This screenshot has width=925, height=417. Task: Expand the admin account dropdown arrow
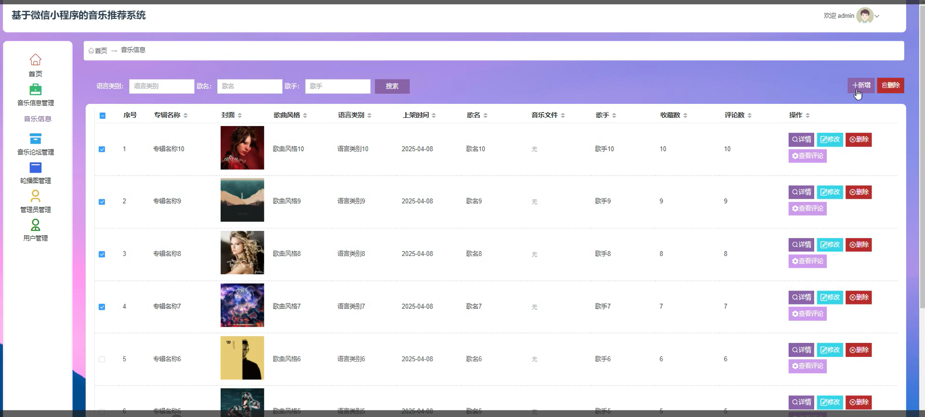[877, 16]
